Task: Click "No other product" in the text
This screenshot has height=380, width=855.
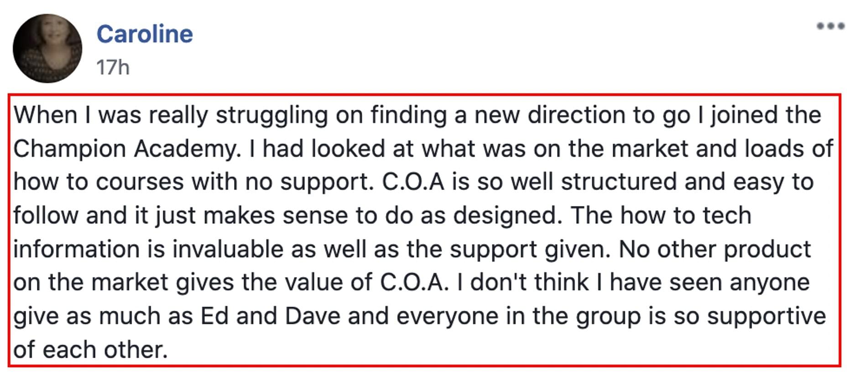Action: pyautogui.click(x=715, y=249)
